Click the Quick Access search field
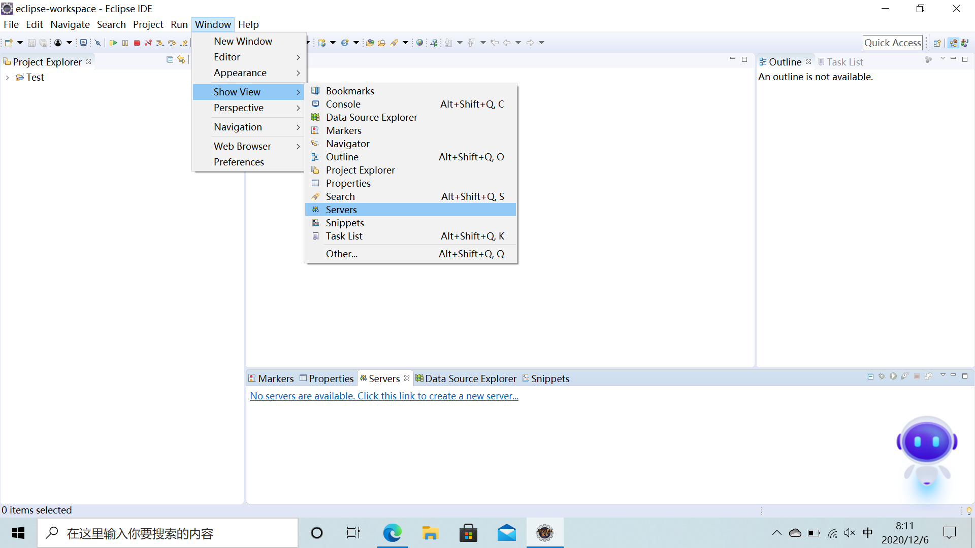Image resolution: width=975 pixels, height=548 pixels. pos(892,43)
